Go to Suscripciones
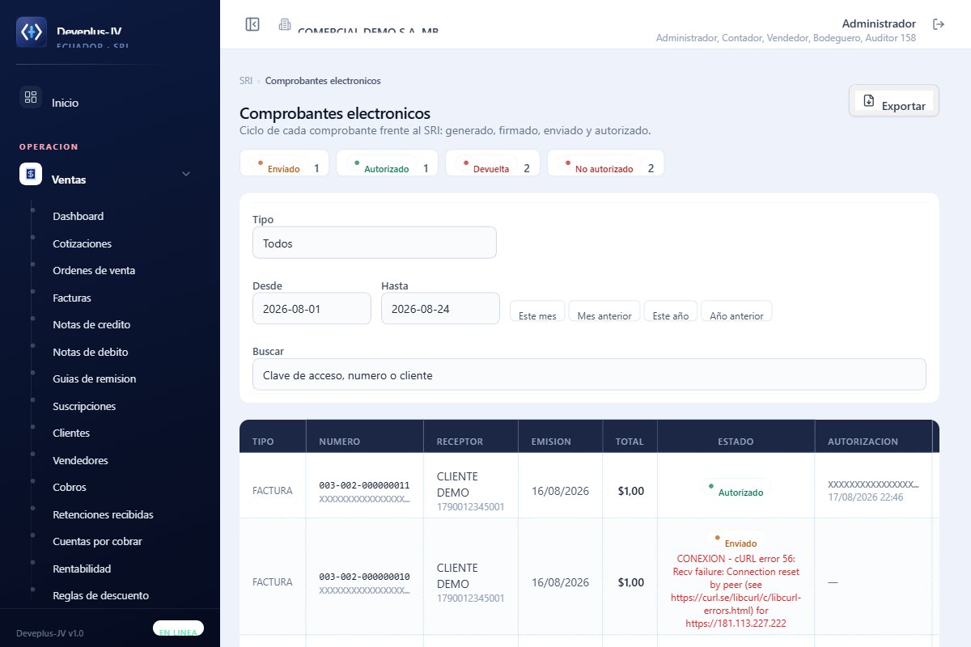Viewport: 971px width, 647px height. (x=84, y=406)
